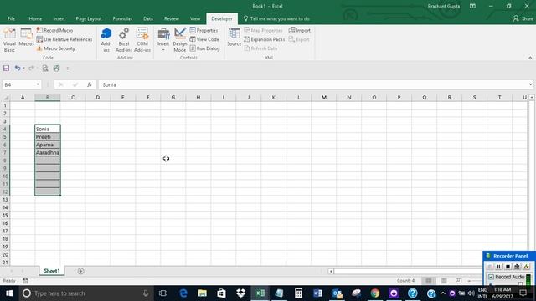Open the Add-ins button
The height and width of the screenshot is (301, 536).
click(x=106, y=40)
